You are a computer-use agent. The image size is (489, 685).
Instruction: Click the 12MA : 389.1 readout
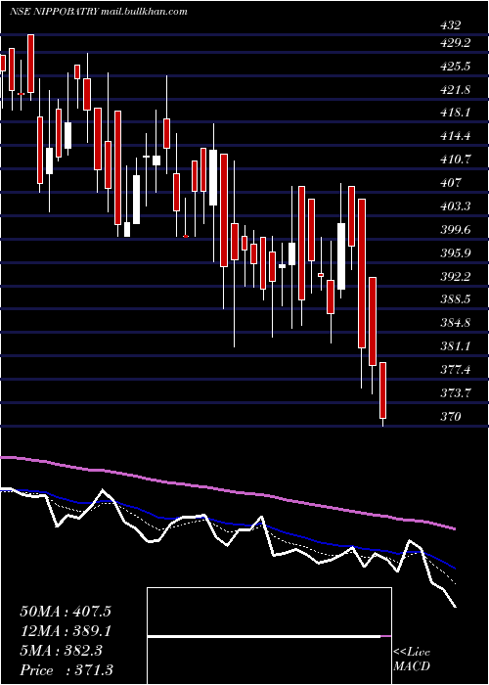pos(66,631)
